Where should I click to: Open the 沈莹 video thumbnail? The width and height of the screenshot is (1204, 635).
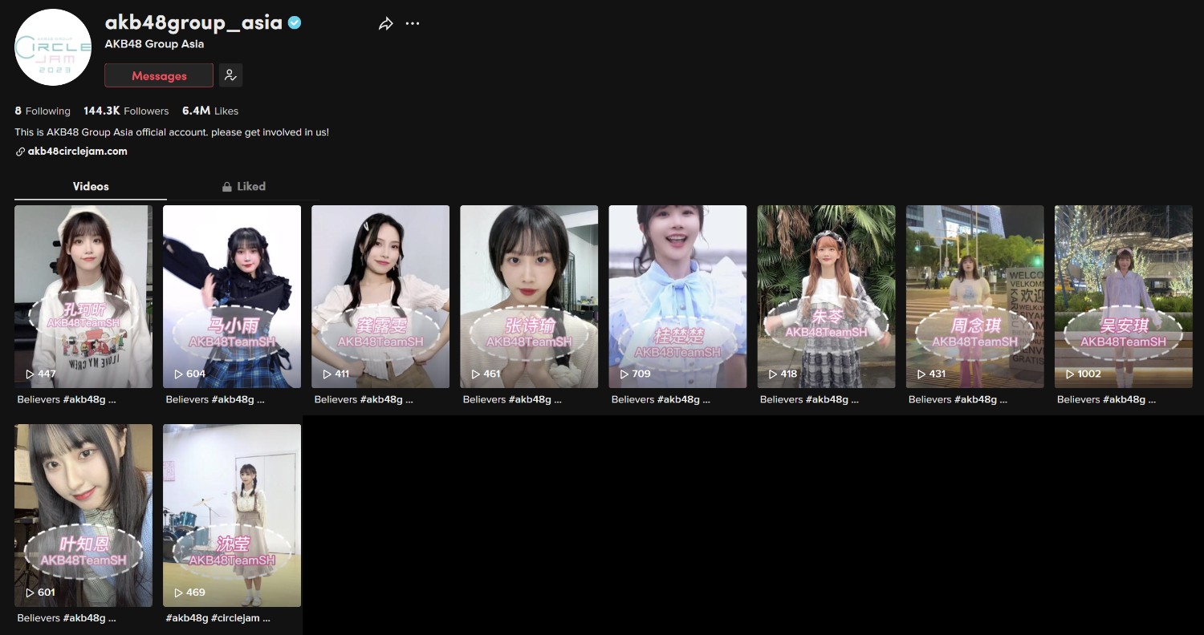[232, 516]
